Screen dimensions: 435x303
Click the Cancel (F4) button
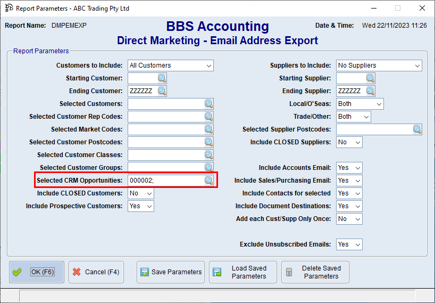pos(96,272)
